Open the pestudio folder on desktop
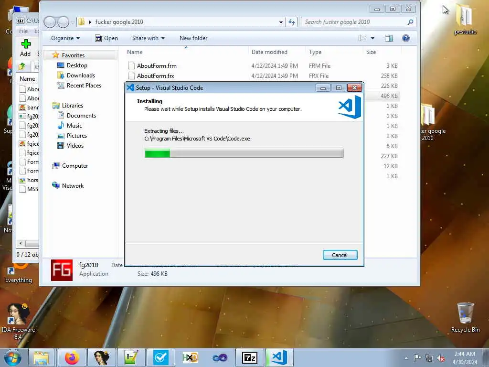This screenshot has height=367, width=489. coord(465,19)
